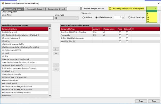Toggle Calculate by Injection checkbox
Viewport: 161px width, 104px height.
point(110,8)
